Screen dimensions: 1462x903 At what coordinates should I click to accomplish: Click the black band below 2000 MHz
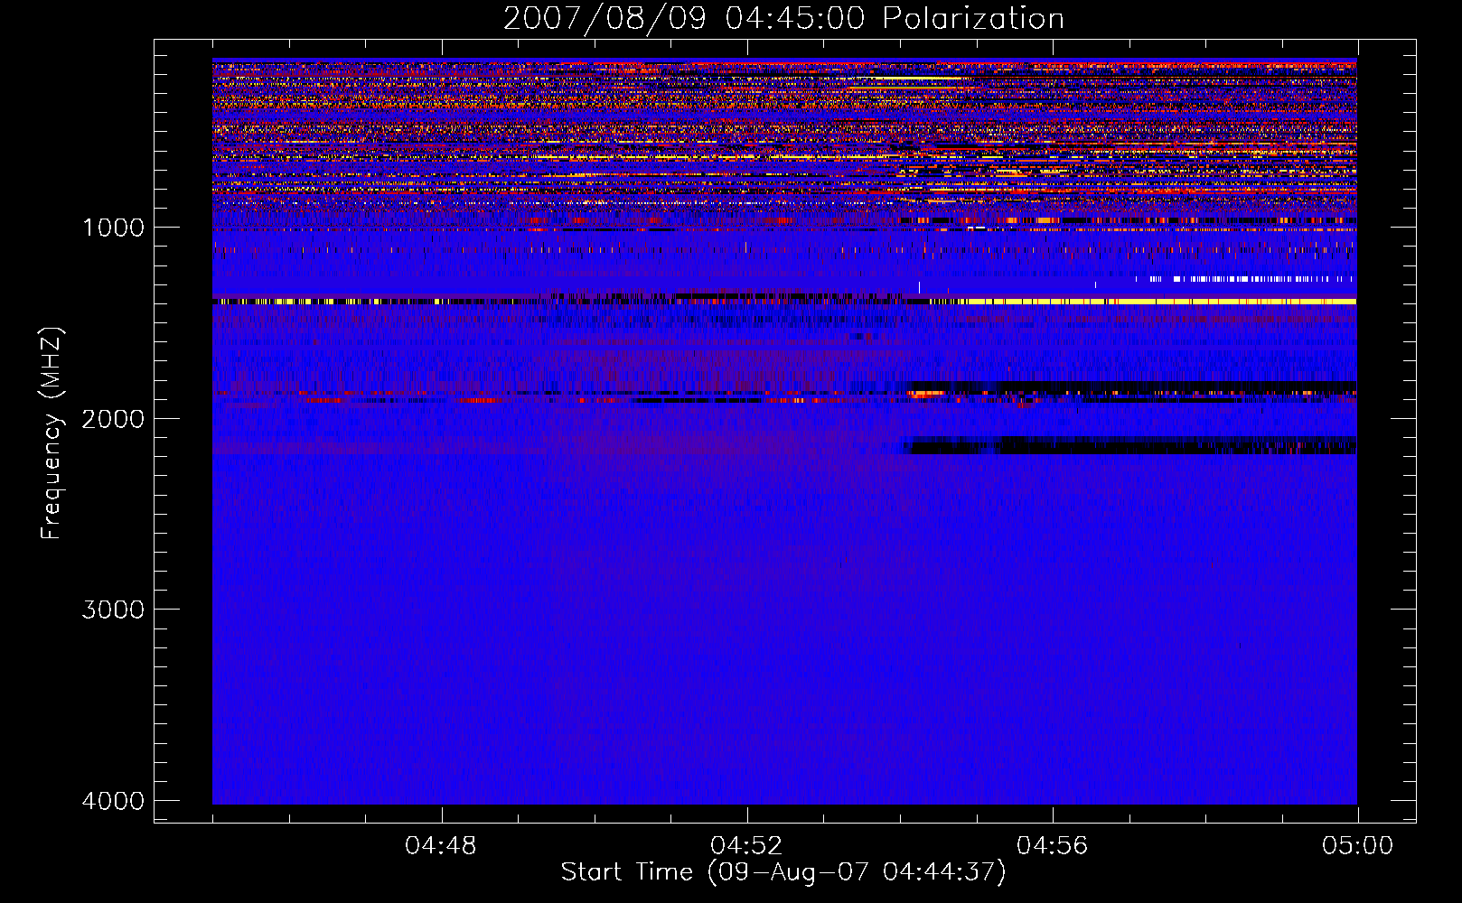point(1129,445)
